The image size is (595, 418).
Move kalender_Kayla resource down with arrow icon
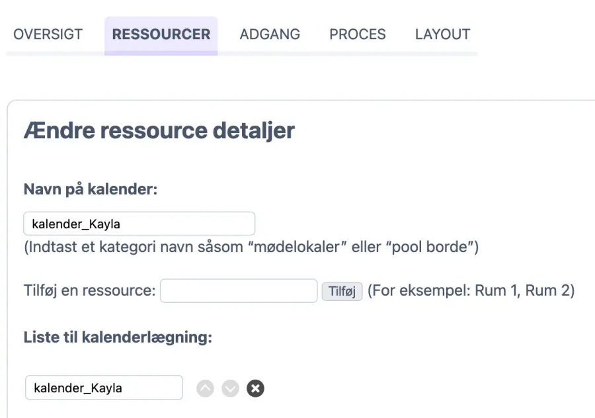pos(230,388)
